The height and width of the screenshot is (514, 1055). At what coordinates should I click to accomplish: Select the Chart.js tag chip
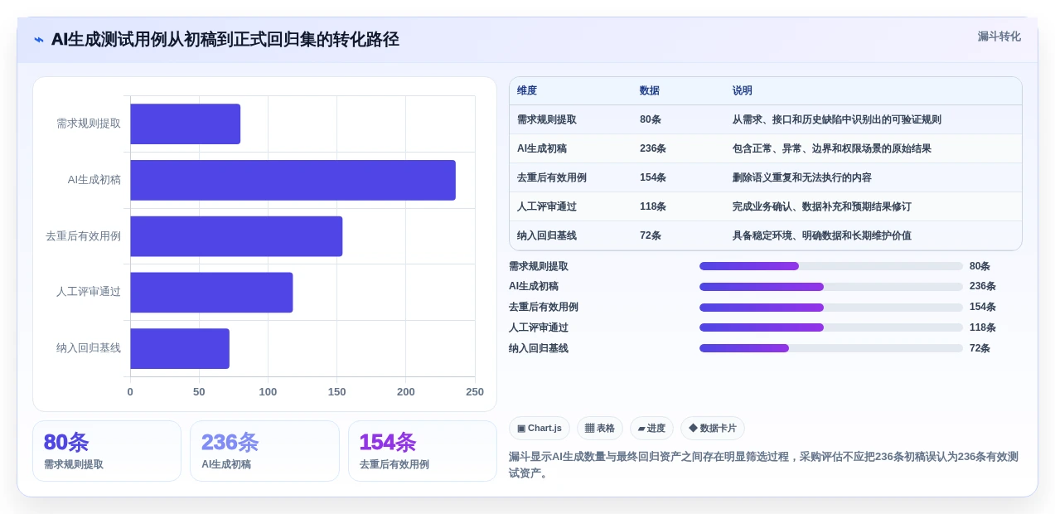(x=540, y=429)
